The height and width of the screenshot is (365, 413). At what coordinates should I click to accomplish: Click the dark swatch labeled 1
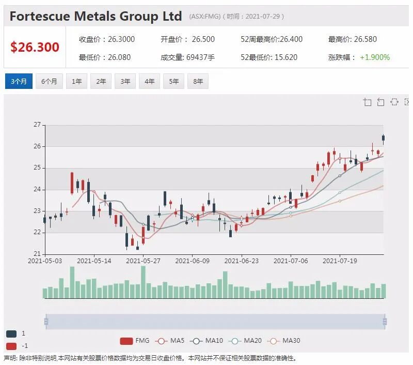[x=11, y=334]
